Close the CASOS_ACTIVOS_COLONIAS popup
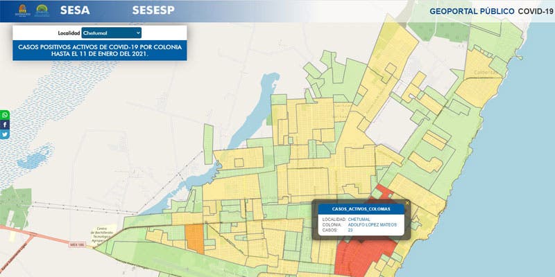This screenshot has width=555, height=277. [x=407, y=203]
